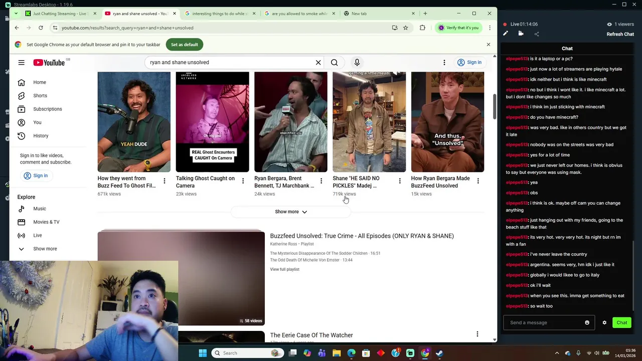The height and width of the screenshot is (361, 642).
Task: Click the sidebar Sign in button
Action: [x=36, y=175]
